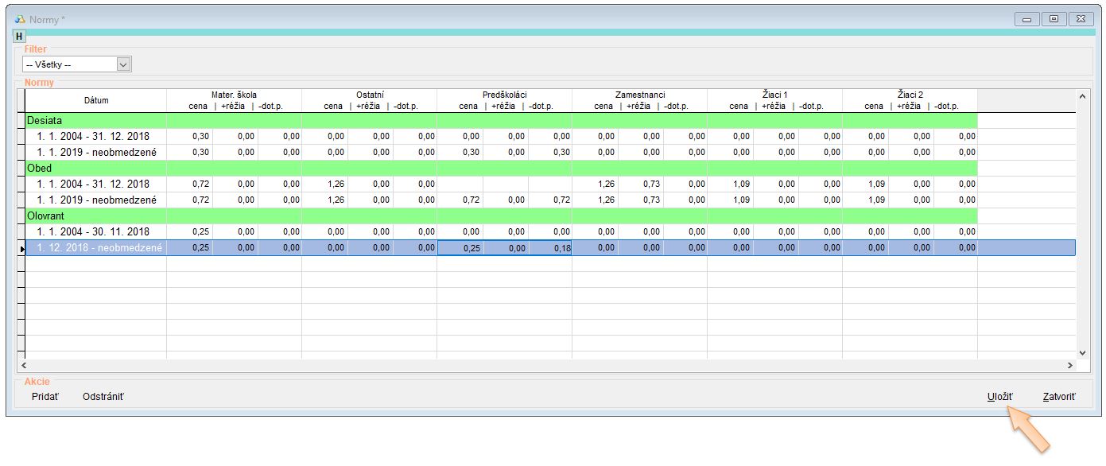Click the Predškoláci column header
The width and height of the screenshot is (1106, 466).
(x=504, y=95)
